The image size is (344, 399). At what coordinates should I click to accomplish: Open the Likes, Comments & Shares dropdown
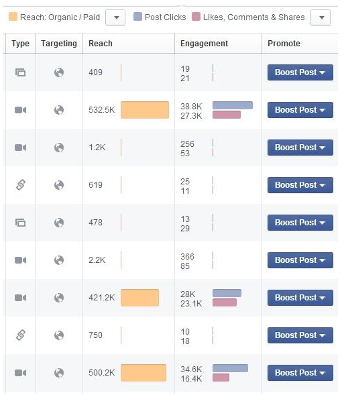pyautogui.click(x=321, y=17)
